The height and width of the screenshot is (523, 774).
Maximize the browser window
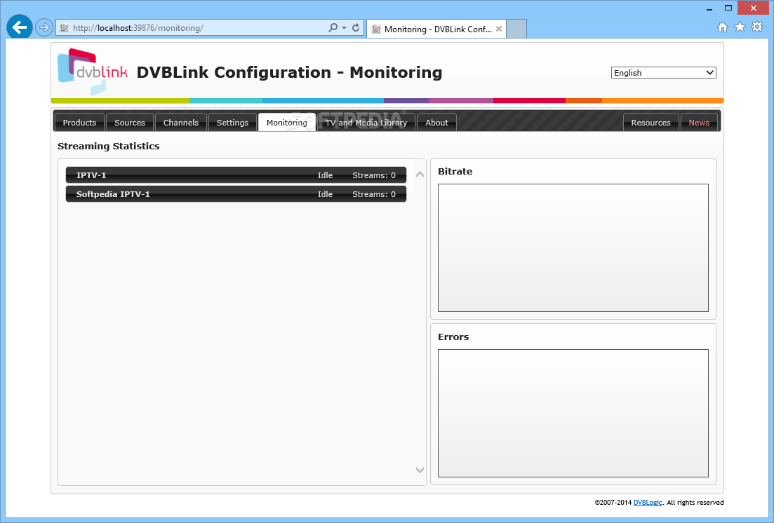[x=728, y=8]
